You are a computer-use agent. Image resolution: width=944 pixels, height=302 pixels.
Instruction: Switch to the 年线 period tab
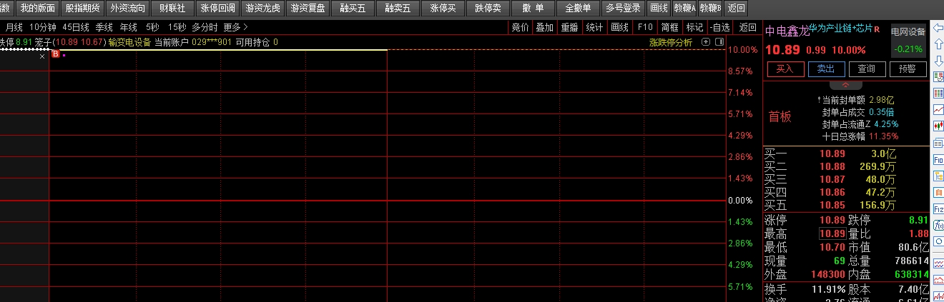click(128, 27)
